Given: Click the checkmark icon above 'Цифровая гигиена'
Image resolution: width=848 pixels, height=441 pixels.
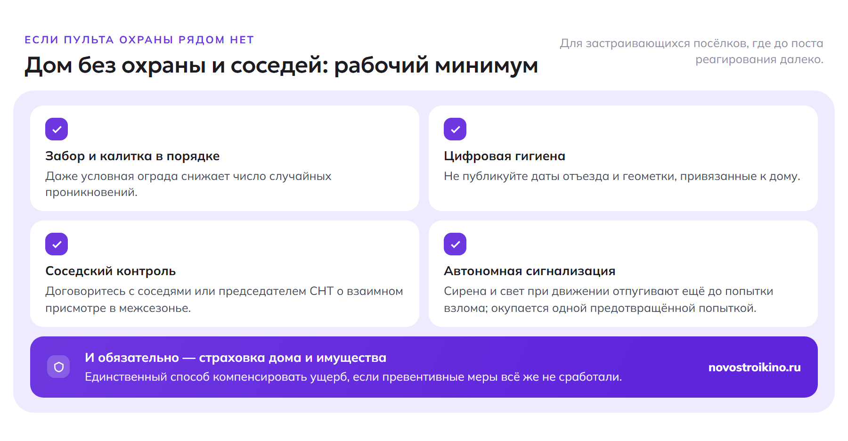Looking at the screenshot, I should (x=455, y=129).
